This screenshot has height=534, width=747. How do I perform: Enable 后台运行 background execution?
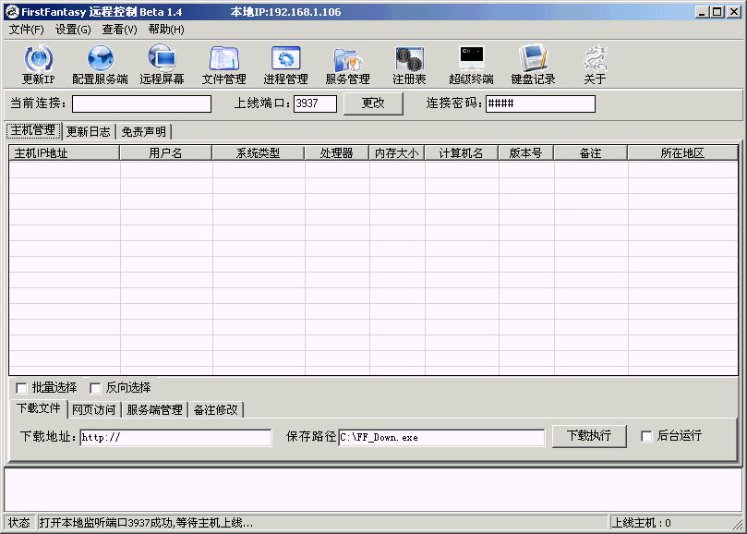tap(646, 436)
